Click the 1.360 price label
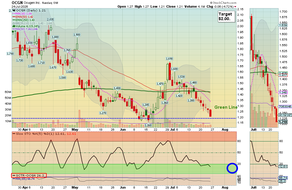The height and width of the screenshot is (190, 292). click(165, 103)
